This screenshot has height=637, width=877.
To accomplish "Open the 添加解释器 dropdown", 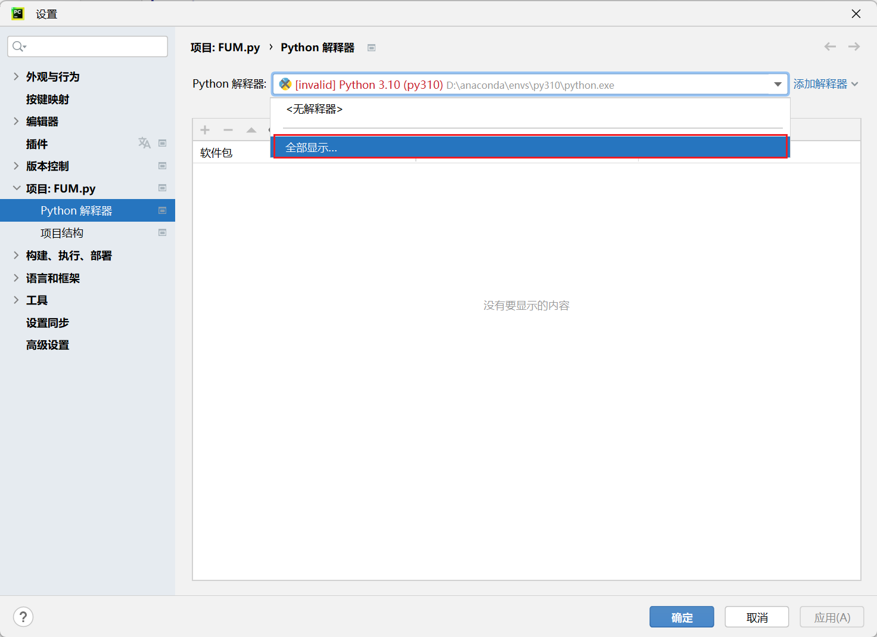I will tap(826, 84).
